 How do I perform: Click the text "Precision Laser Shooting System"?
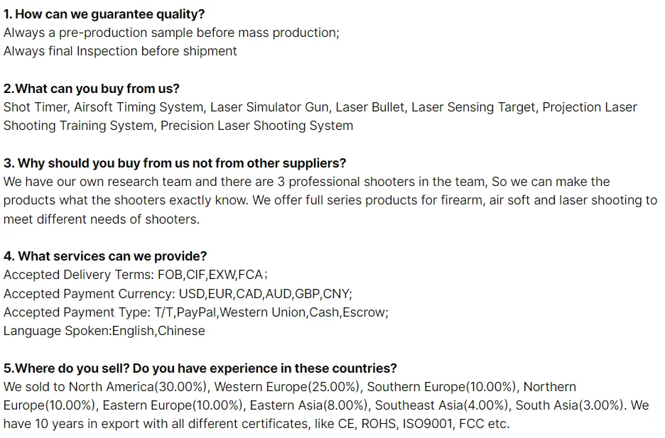point(256,126)
